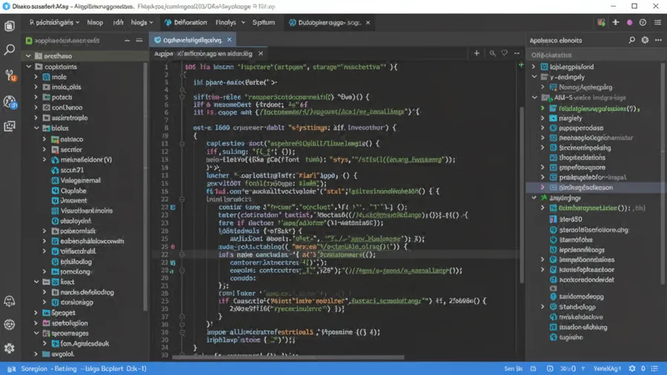Open the three-dot menu in the editor toolbar
Image resolution: width=667 pixels, height=375 pixels.
tap(517, 53)
